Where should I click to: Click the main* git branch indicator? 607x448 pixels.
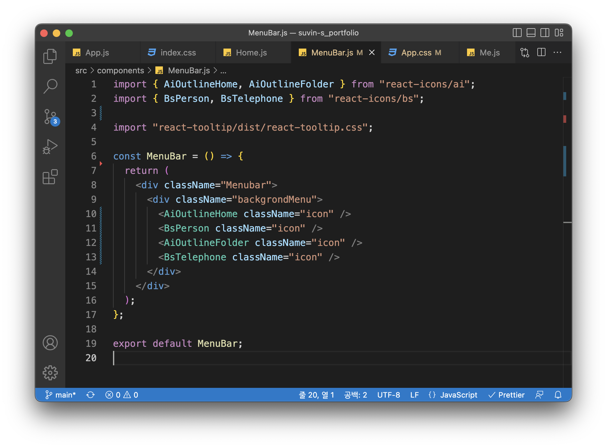coord(61,395)
